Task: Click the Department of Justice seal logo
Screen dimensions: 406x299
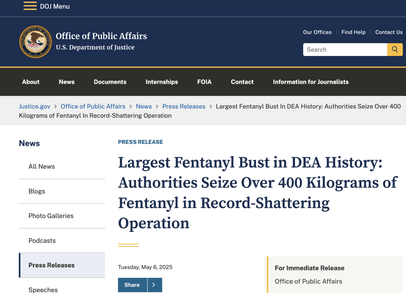Action: coord(35,42)
